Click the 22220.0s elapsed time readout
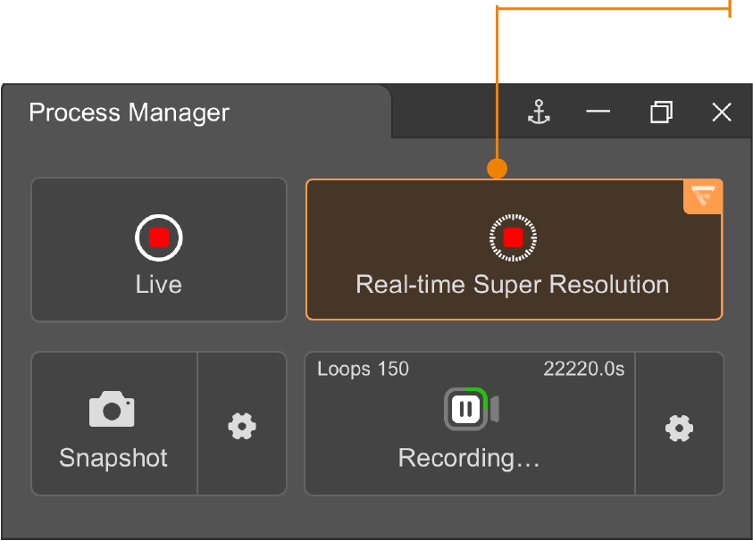The width and height of the screenshot is (753, 541). (583, 369)
